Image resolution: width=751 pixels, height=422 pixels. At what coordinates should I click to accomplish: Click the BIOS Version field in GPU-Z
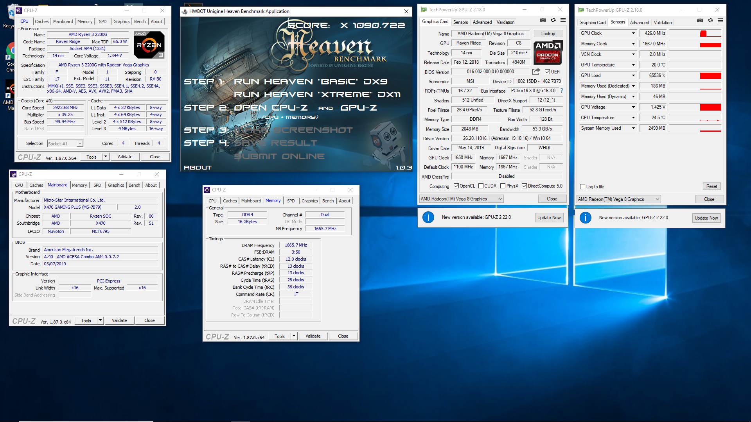point(490,72)
